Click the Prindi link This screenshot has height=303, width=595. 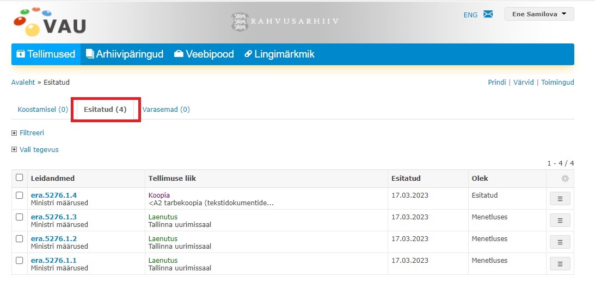496,83
